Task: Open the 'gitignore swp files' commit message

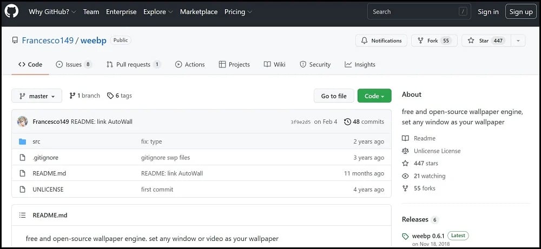Action: tap(166, 157)
